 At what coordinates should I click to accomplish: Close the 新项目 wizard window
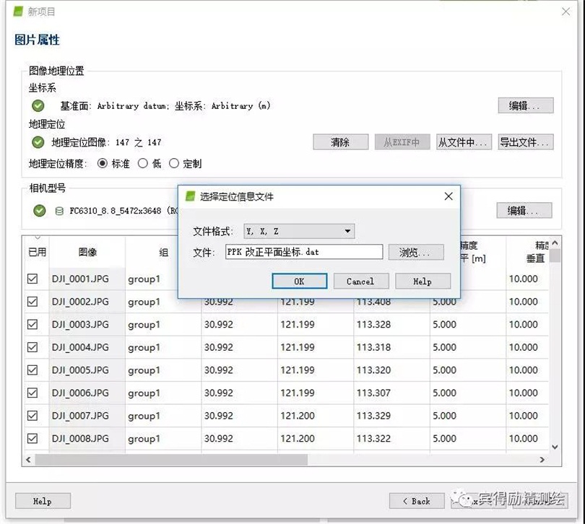pyautogui.click(x=566, y=12)
